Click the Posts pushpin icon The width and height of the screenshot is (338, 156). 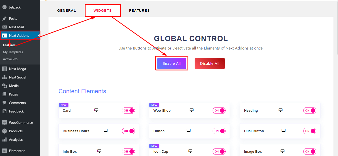(4, 18)
